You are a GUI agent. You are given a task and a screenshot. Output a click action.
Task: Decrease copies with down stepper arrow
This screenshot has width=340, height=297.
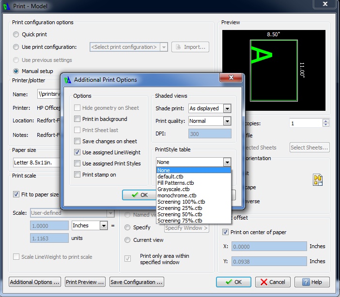pos(325,125)
